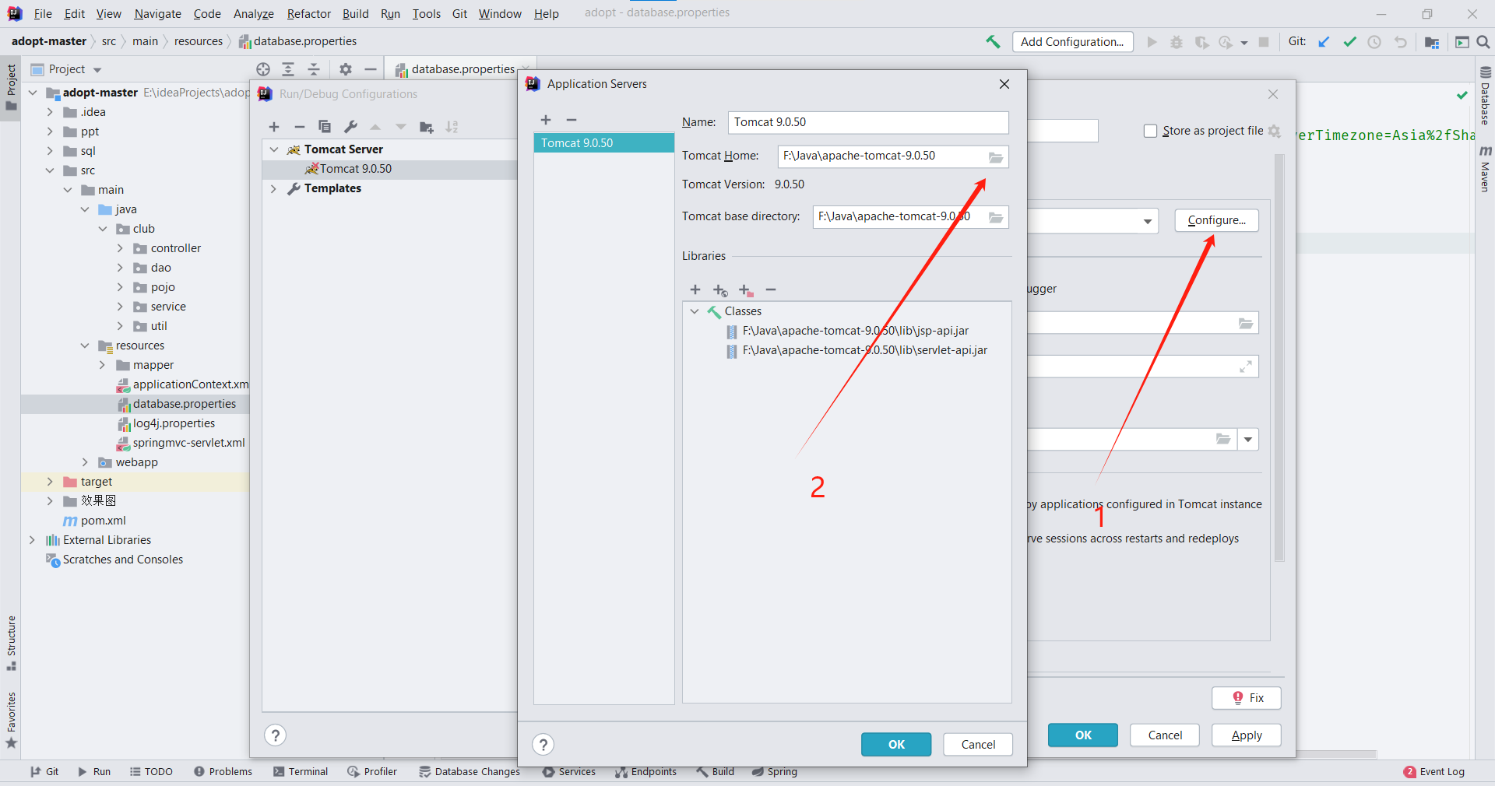Select log4j.properties file
1495x786 pixels.
coord(174,423)
